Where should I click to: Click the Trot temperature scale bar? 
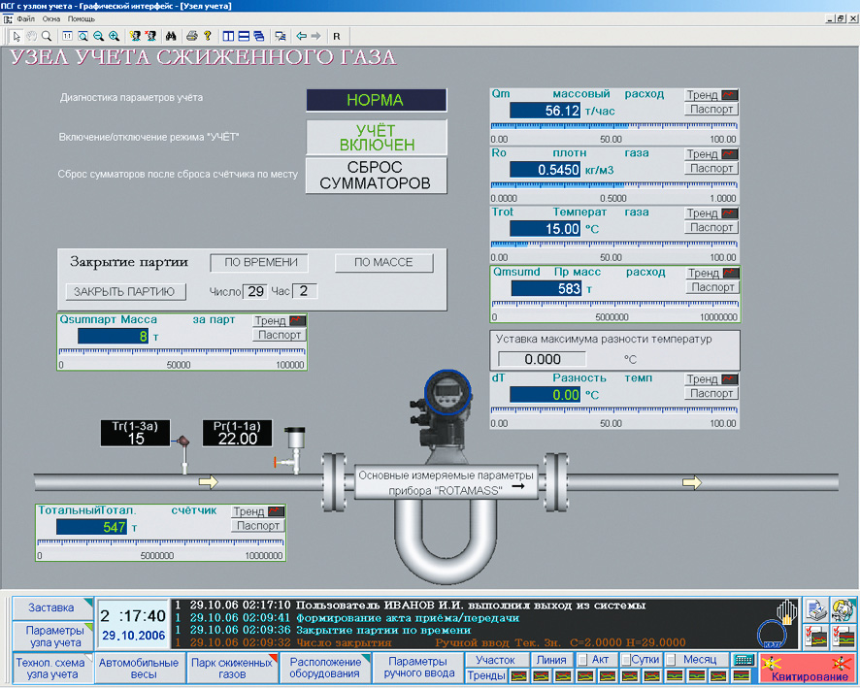613,245
